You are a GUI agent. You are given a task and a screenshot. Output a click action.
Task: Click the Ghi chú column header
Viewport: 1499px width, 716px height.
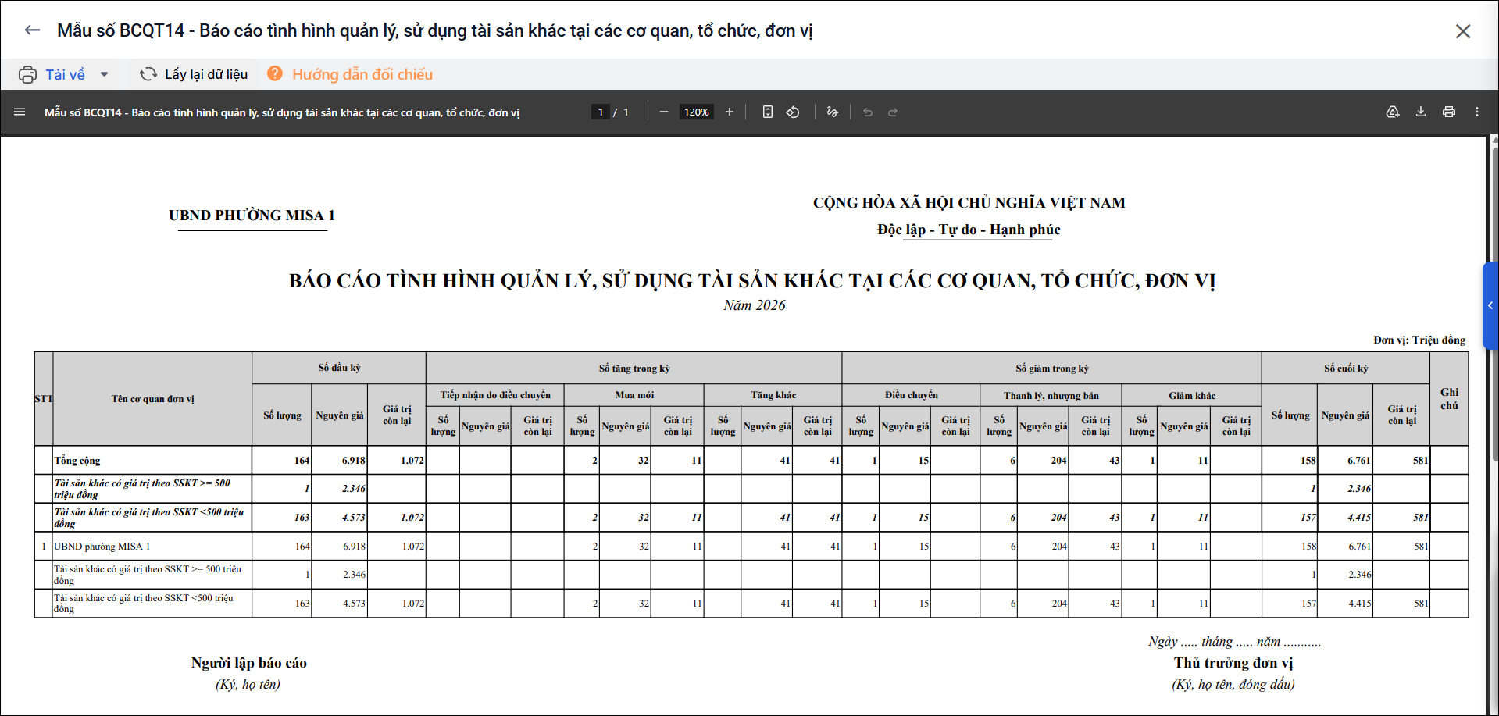[x=1450, y=399]
